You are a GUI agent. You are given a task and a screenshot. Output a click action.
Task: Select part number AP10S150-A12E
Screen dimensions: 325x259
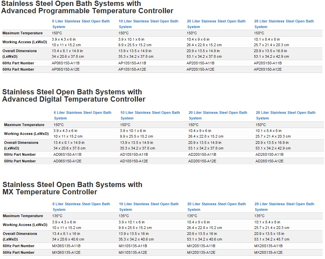(x=132, y=69)
